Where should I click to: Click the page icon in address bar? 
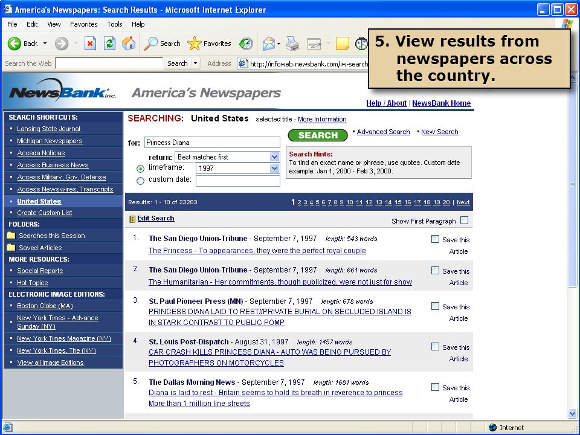point(243,63)
